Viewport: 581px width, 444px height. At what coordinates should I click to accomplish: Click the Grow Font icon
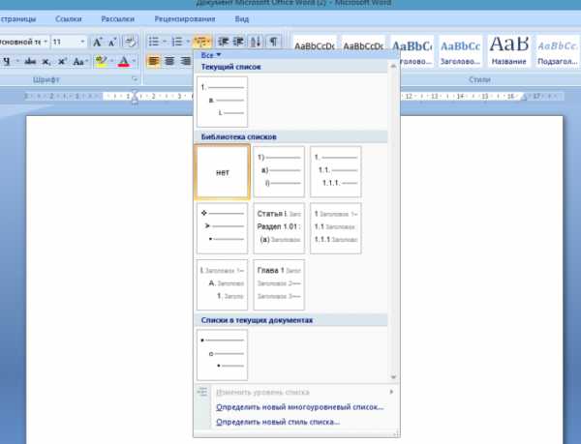tap(98, 42)
